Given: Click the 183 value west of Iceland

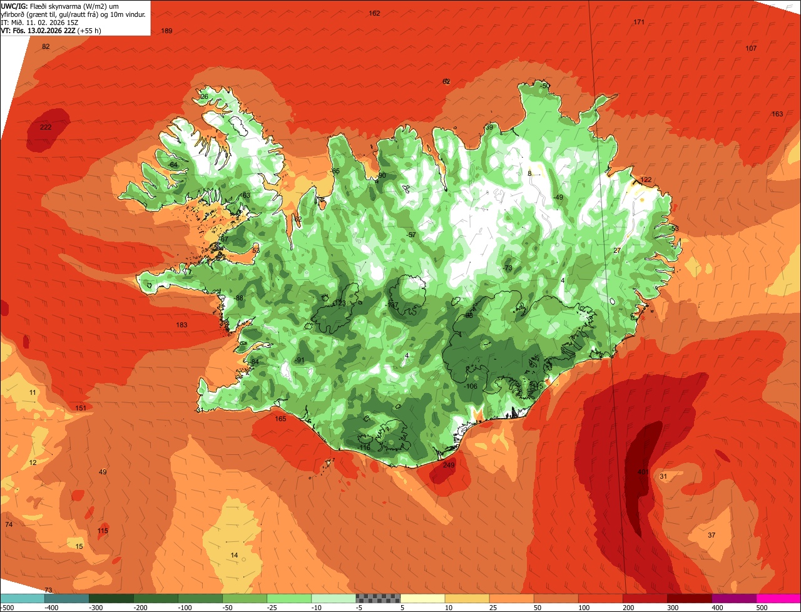Looking at the screenshot, I should tap(181, 325).
